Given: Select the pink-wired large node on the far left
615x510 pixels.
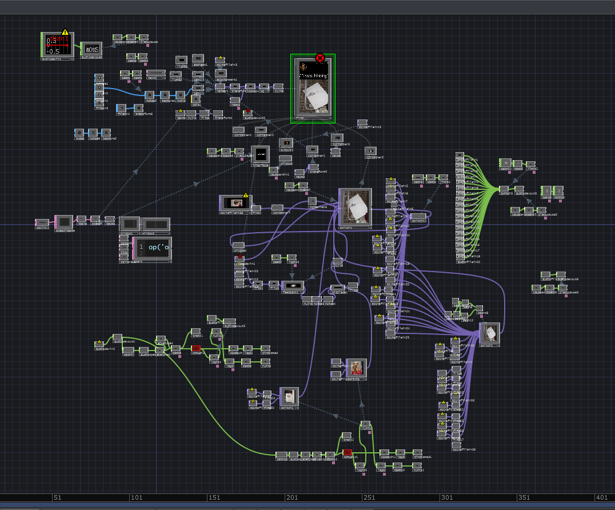Looking at the screenshot, I should coord(64,221).
